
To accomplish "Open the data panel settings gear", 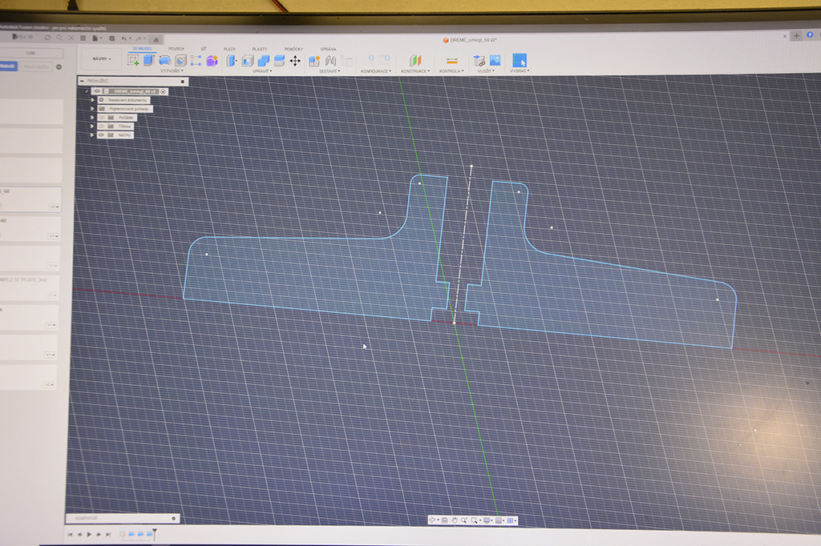I will click(59, 67).
